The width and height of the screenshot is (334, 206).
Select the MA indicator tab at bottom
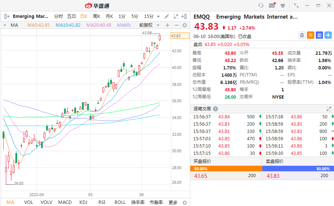10,202
